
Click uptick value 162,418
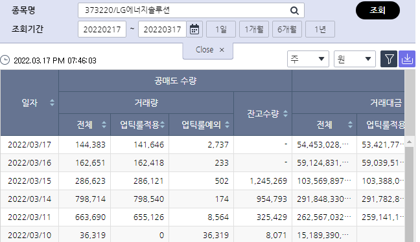148,163
